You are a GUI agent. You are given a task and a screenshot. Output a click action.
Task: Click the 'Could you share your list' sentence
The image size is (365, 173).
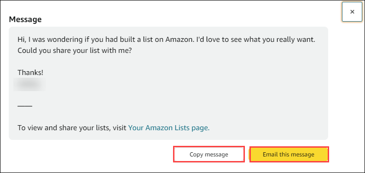coord(75,51)
